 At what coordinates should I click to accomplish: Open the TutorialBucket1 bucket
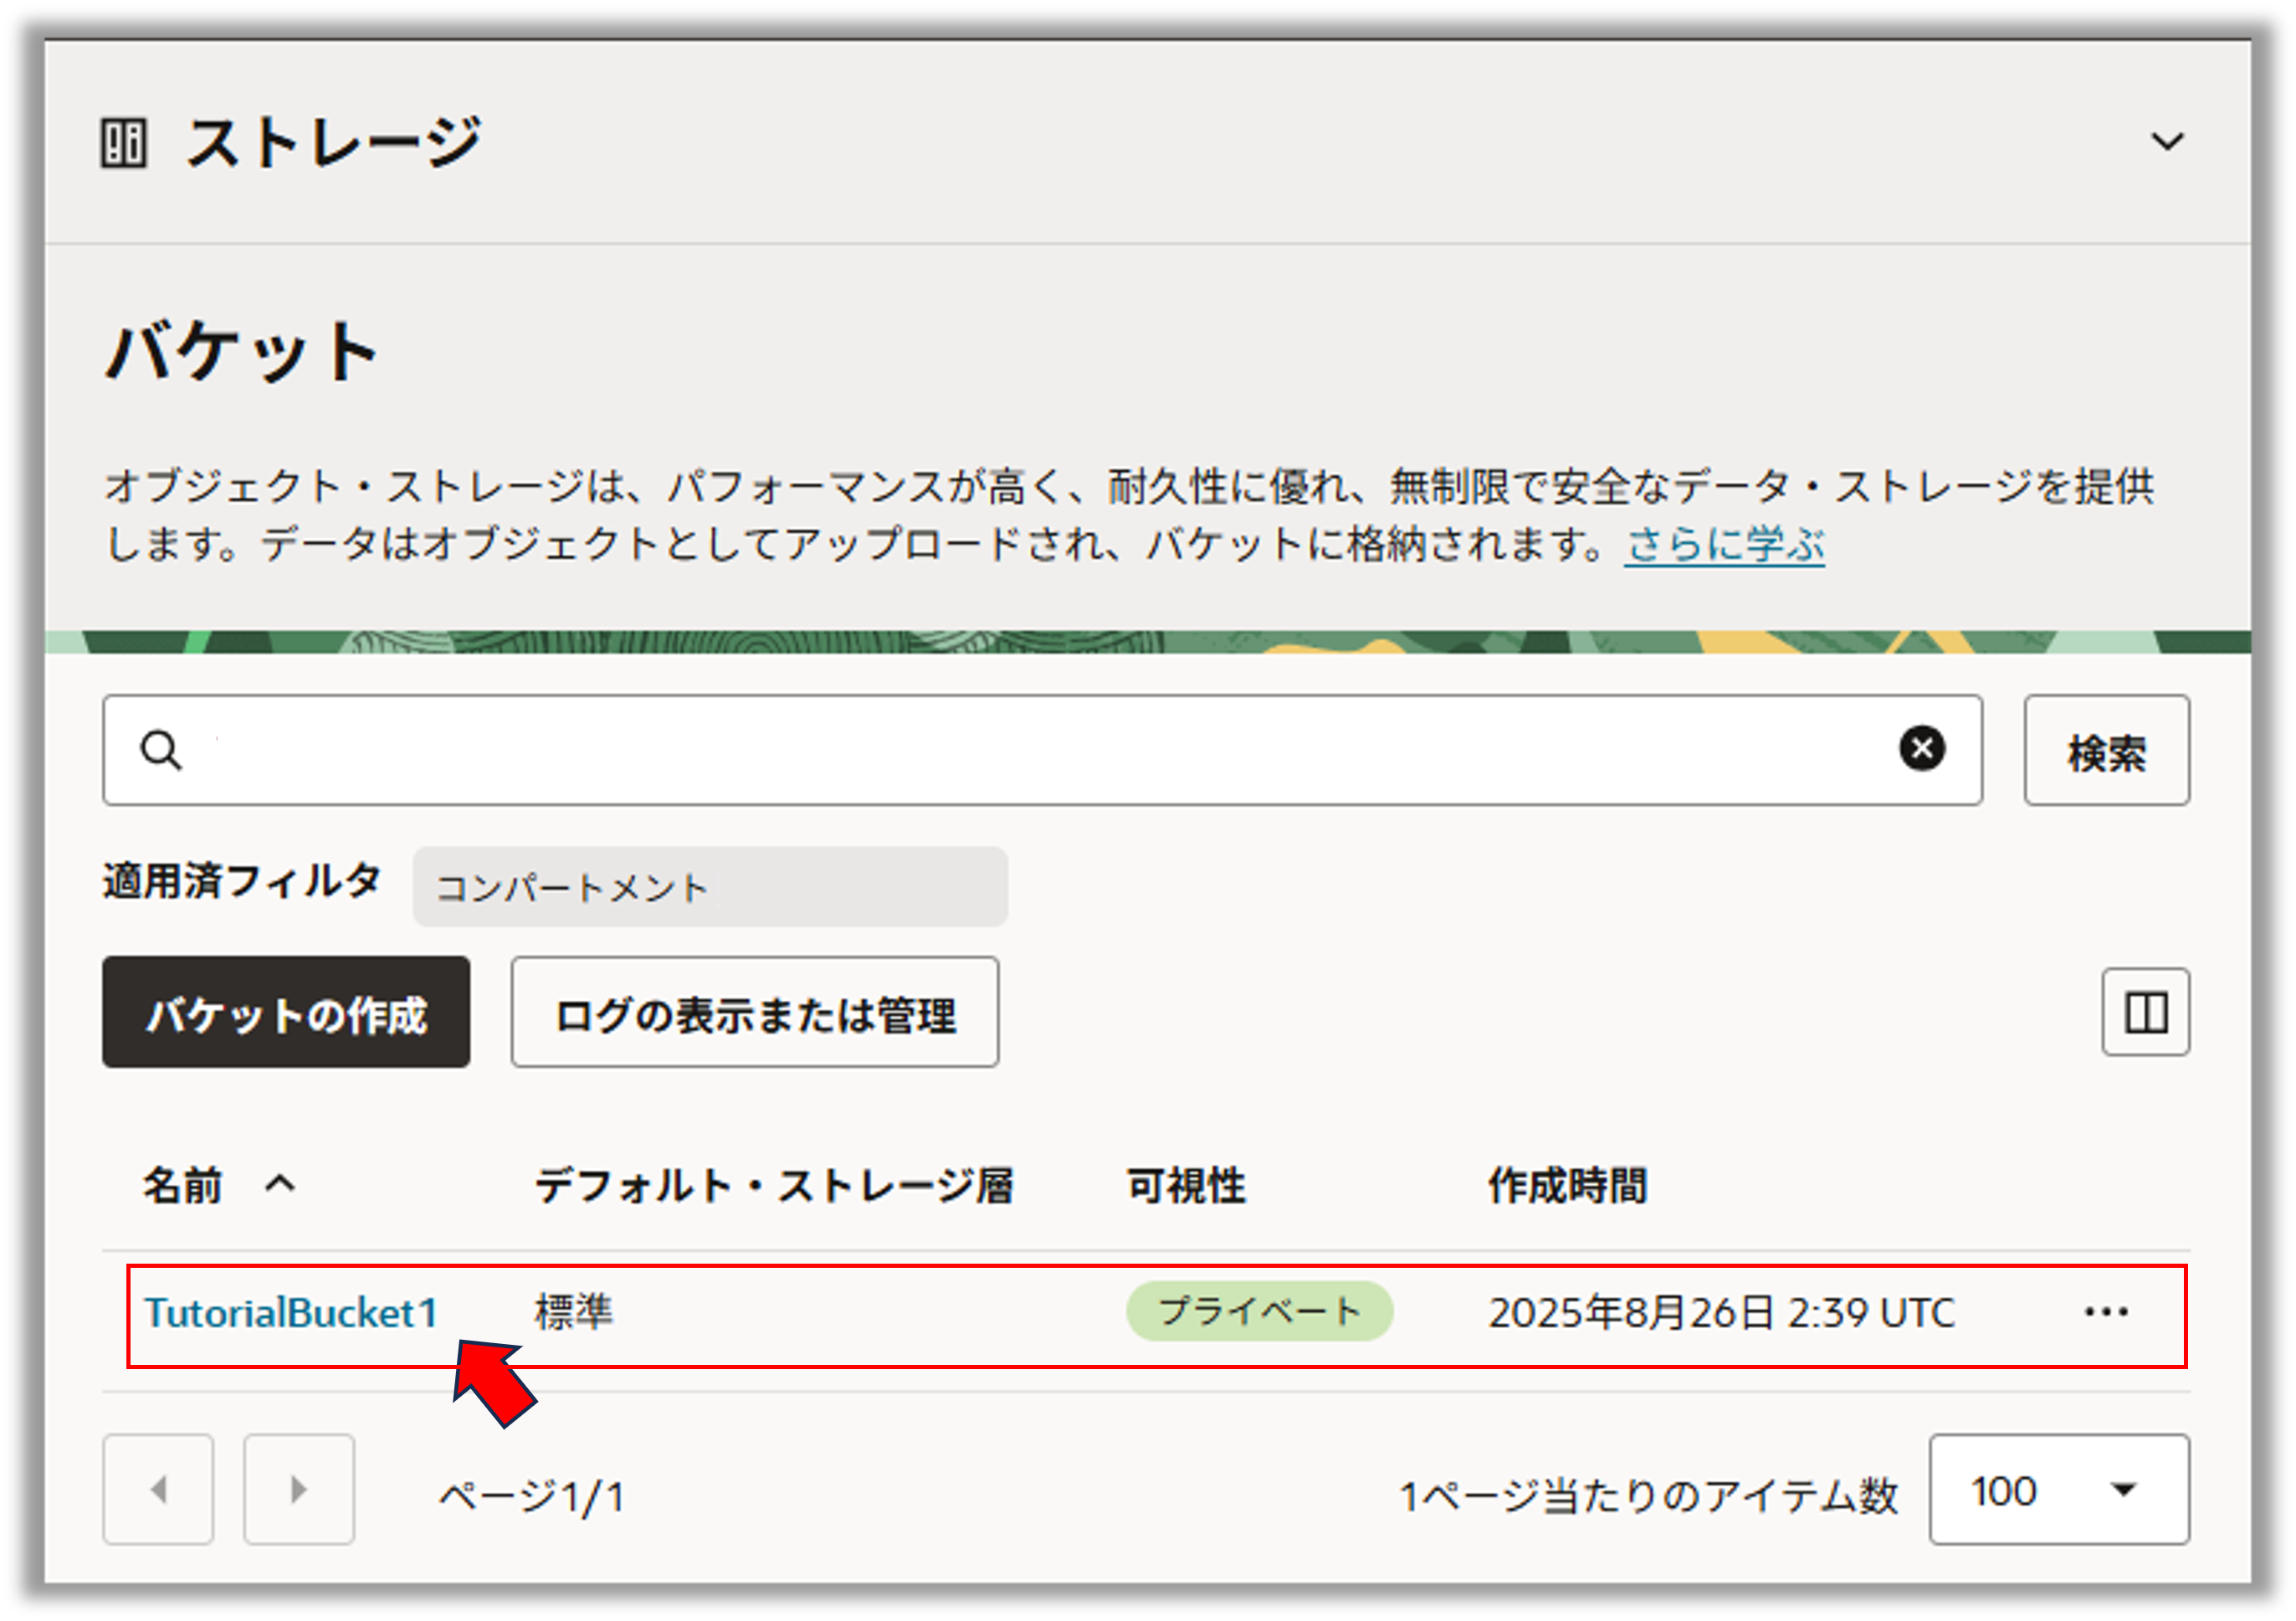[x=293, y=1313]
